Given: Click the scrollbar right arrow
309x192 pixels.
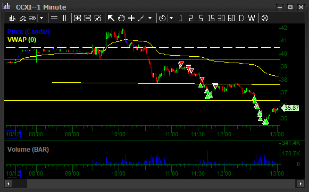Looking at the screenshot, I should coord(300,184).
